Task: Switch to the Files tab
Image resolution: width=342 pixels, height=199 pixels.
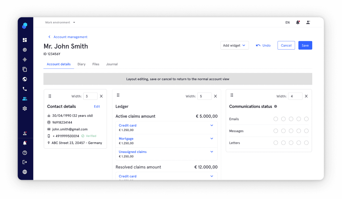Action: tap(96, 64)
